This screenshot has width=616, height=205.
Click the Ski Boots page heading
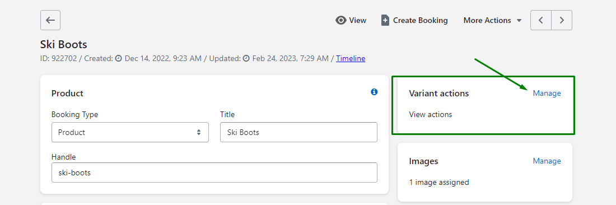pos(64,44)
